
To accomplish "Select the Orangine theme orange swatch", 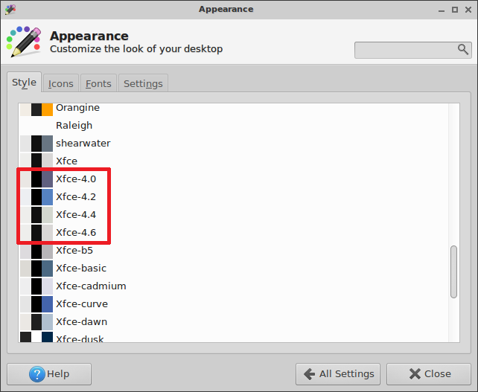I will (47, 109).
